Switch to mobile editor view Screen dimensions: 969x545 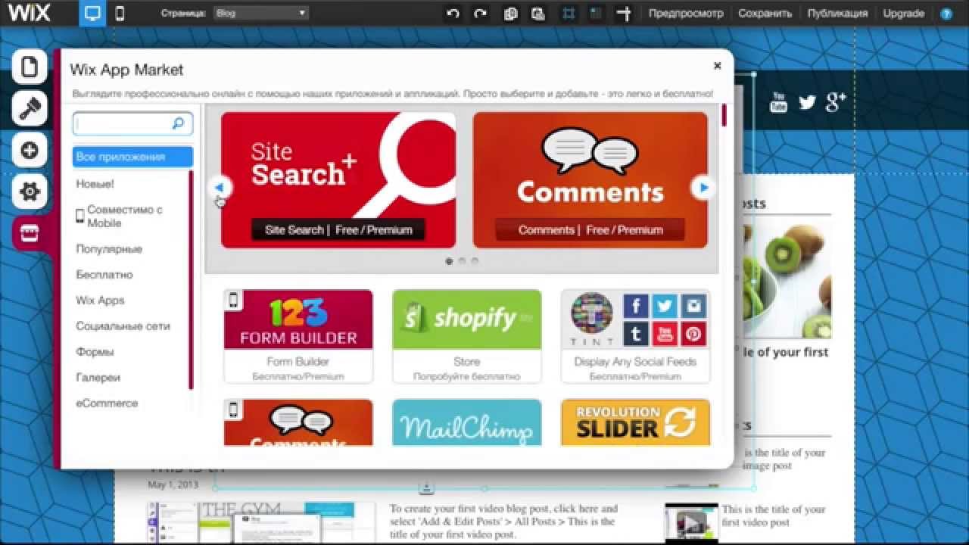120,14
